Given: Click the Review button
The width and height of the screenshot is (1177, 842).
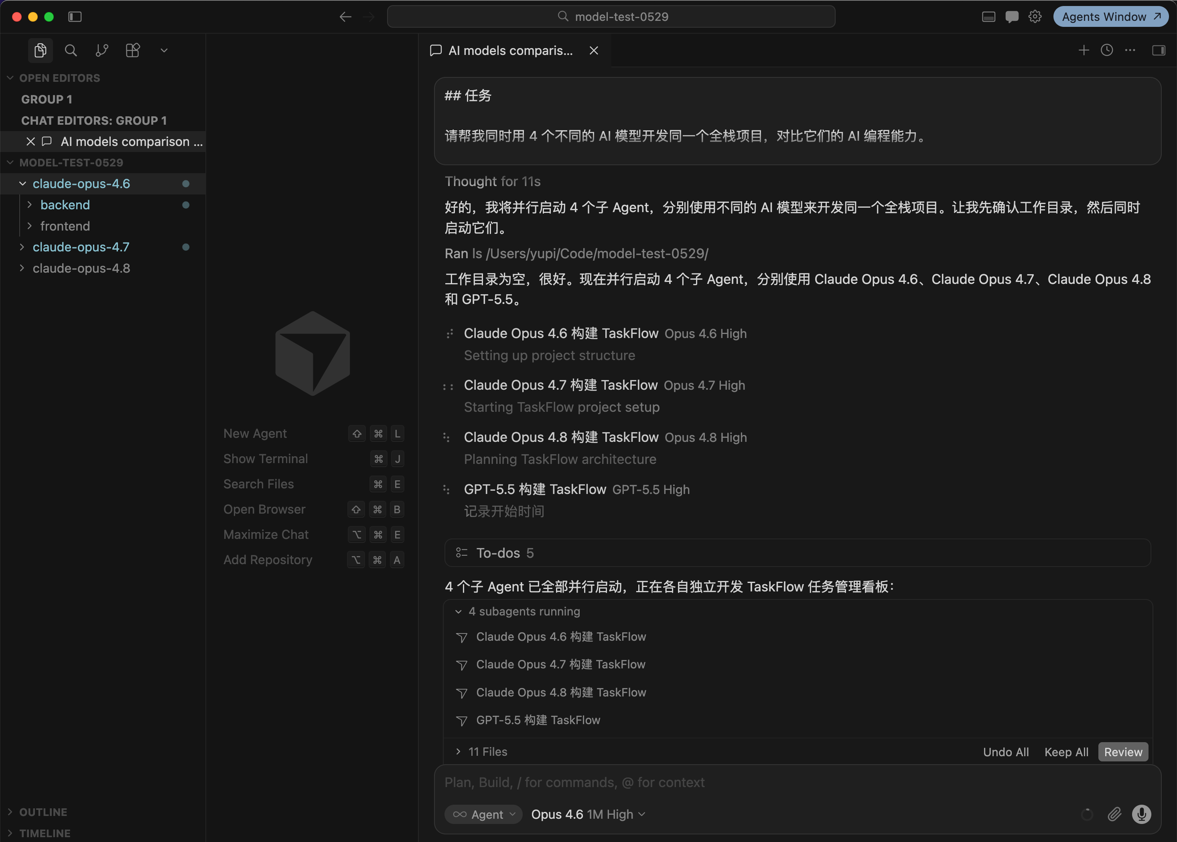Looking at the screenshot, I should [x=1123, y=752].
